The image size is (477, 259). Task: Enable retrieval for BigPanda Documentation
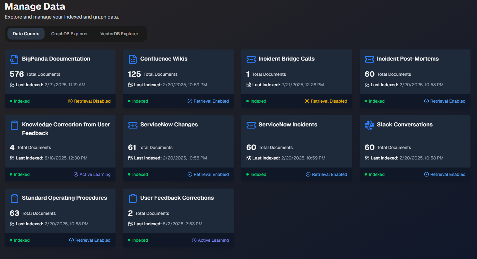[89, 101]
